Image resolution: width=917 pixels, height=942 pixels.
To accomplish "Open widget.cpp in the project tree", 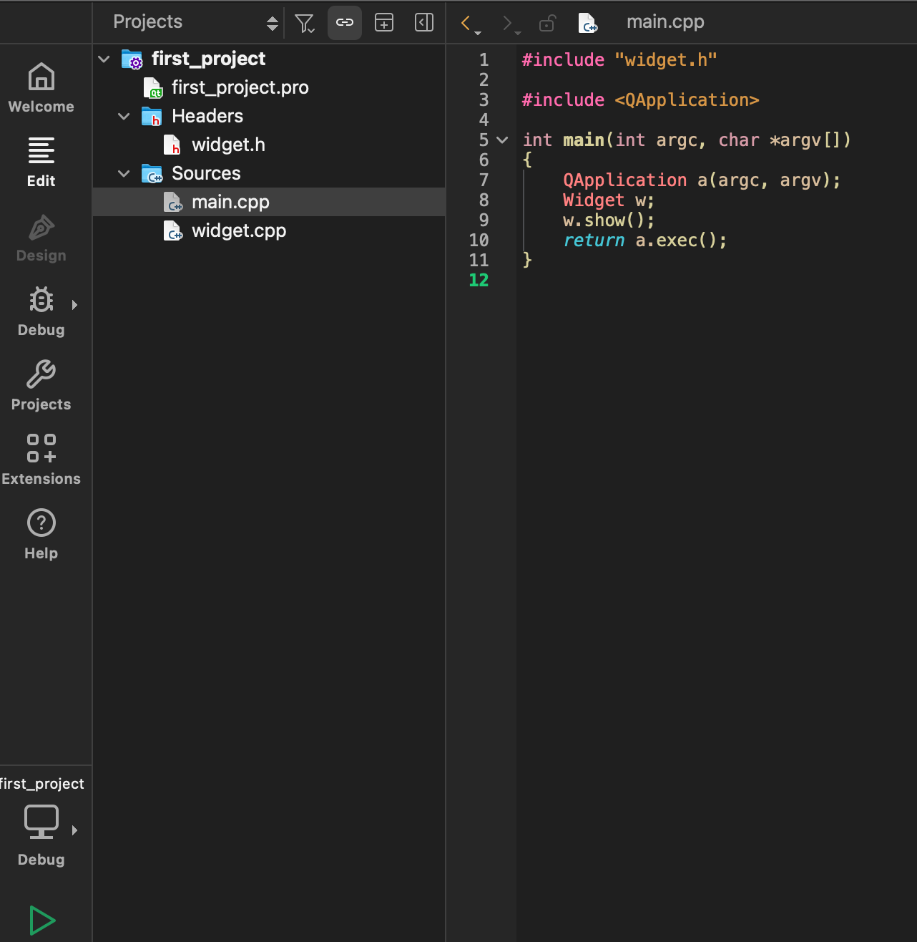I will coord(239,230).
